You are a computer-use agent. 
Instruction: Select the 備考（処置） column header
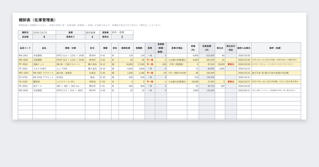276,48
